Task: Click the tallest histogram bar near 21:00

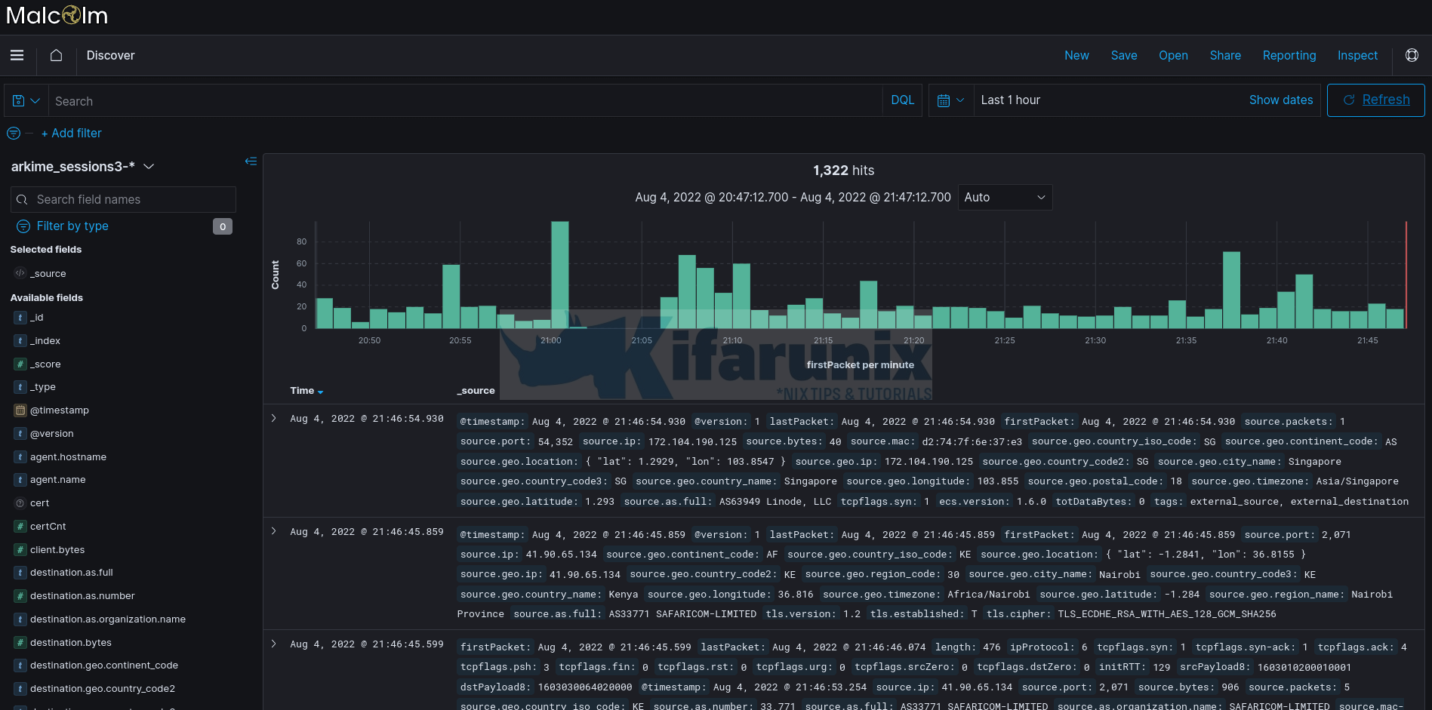Action: (x=560, y=275)
